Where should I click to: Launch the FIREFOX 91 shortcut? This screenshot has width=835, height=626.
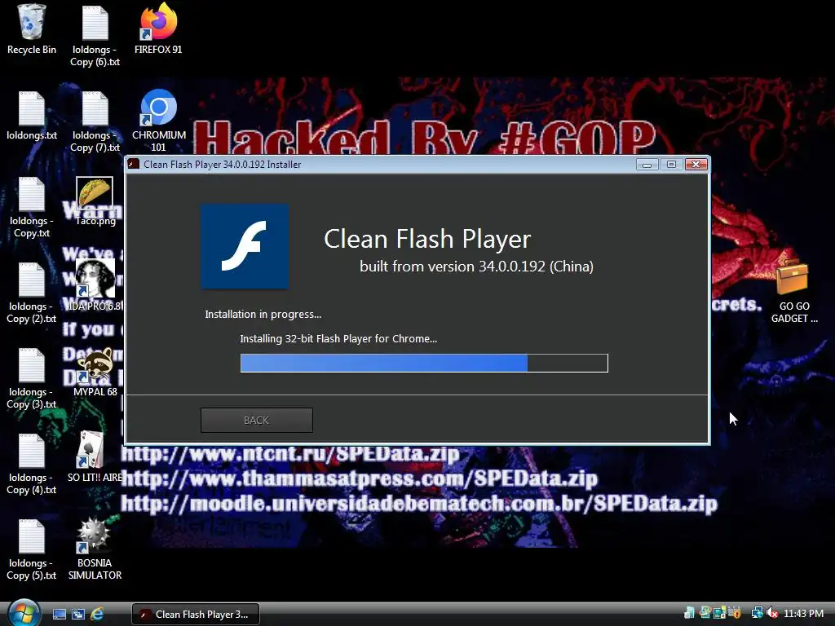tap(158, 29)
